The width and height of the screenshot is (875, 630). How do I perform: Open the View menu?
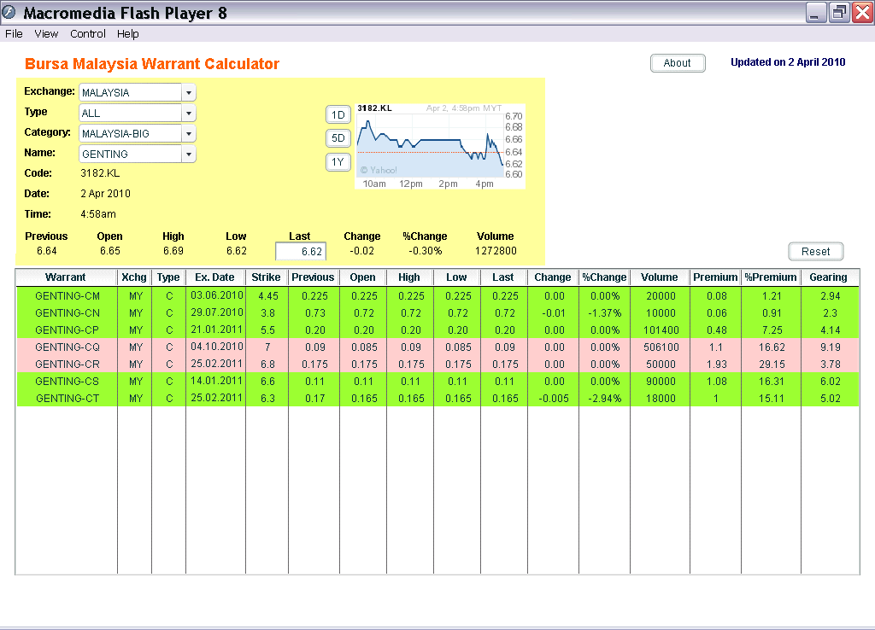click(46, 34)
